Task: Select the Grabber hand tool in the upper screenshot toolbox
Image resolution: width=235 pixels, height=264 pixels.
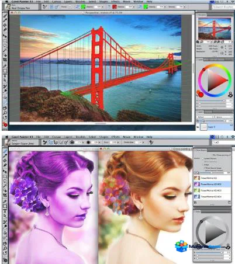Action: (x=5, y=107)
